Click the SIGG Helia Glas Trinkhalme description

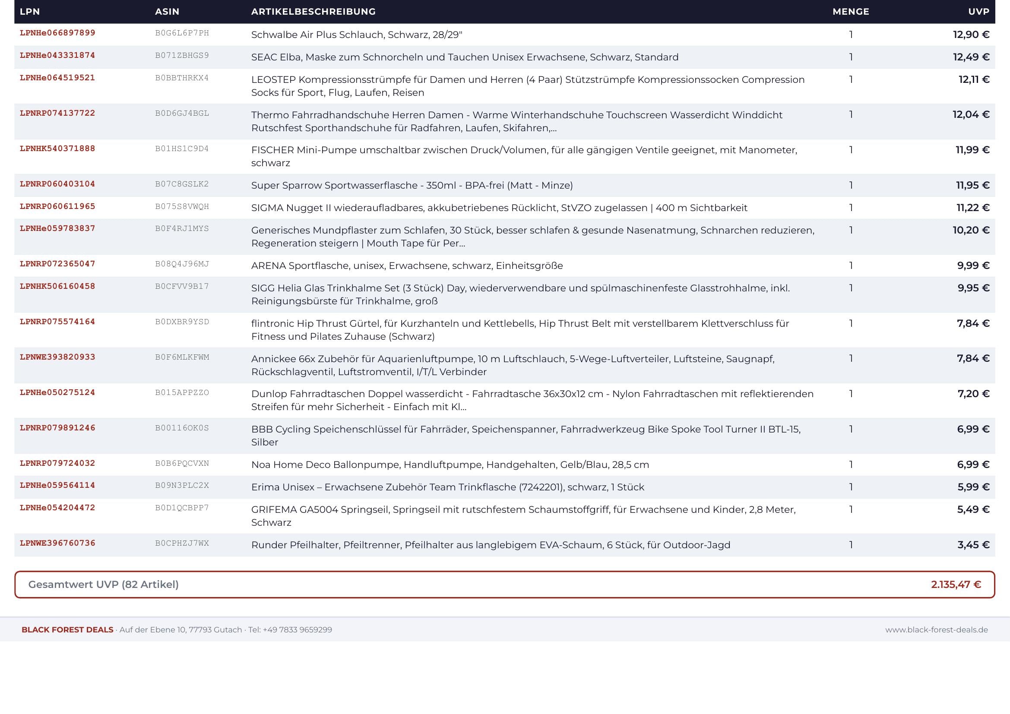[520, 294]
